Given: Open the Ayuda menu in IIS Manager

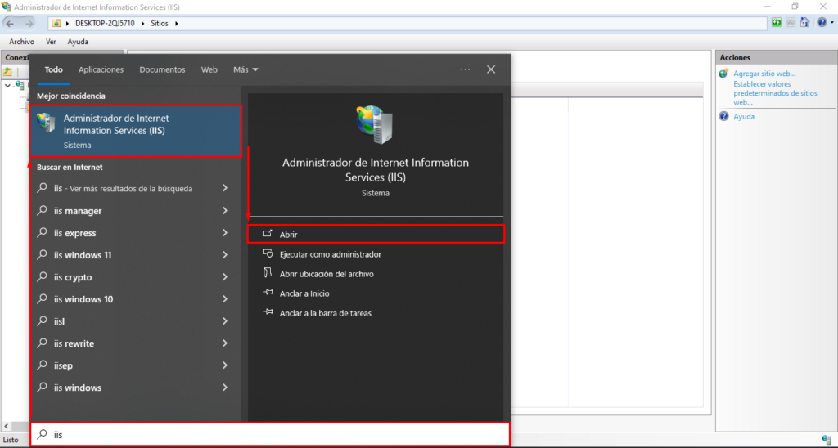Looking at the screenshot, I should pyautogui.click(x=78, y=42).
